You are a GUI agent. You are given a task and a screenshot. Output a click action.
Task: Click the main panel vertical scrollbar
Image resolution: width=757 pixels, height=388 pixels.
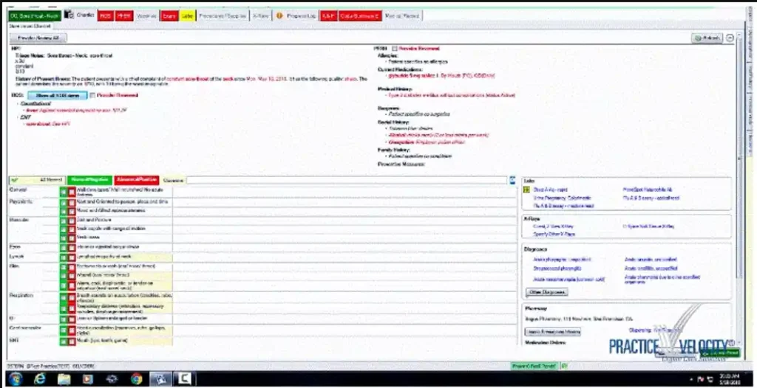pos(740,159)
